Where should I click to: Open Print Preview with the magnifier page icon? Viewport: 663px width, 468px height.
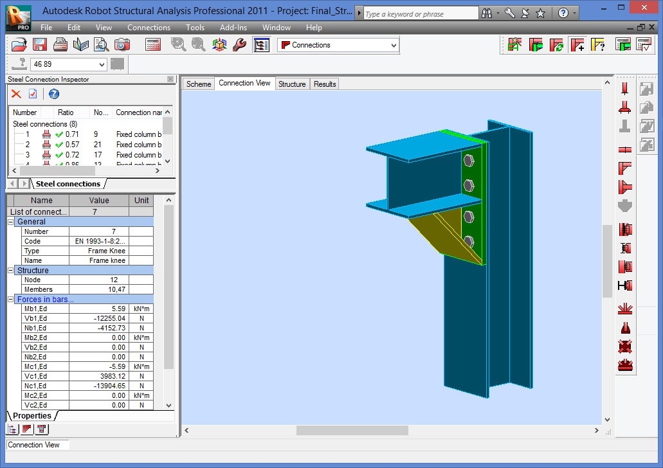point(102,45)
